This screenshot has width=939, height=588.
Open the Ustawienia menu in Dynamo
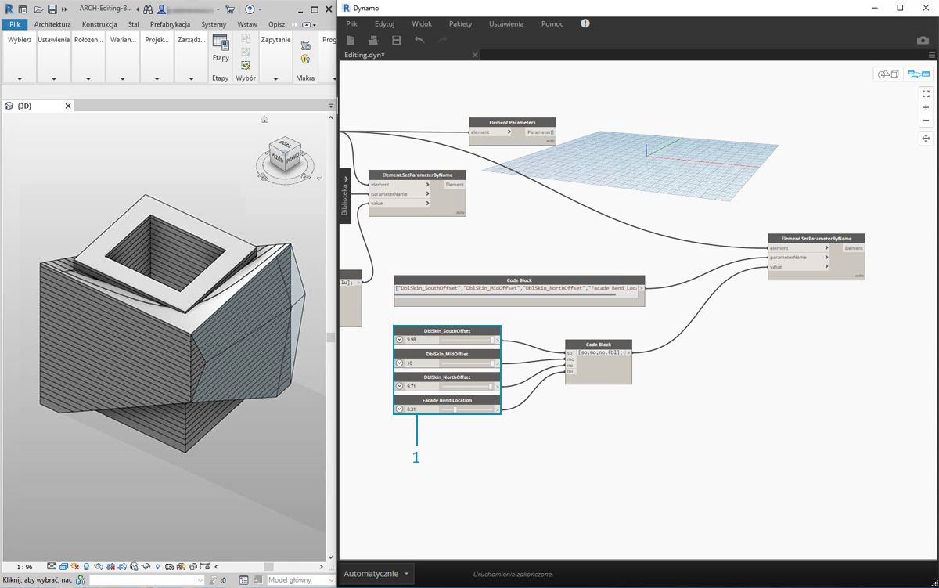(x=506, y=24)
